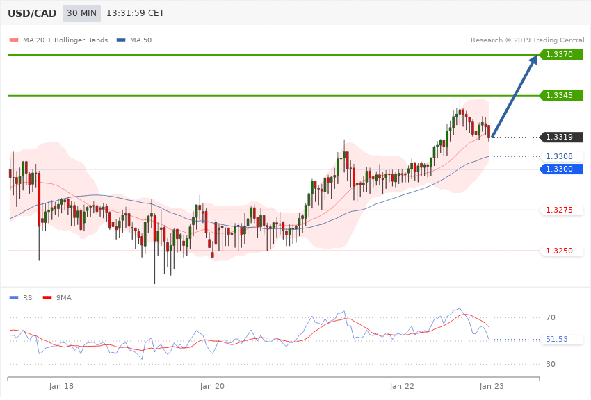Click the MA 50 legend blue swatch
591x400 pixels.
coord(121,40)
